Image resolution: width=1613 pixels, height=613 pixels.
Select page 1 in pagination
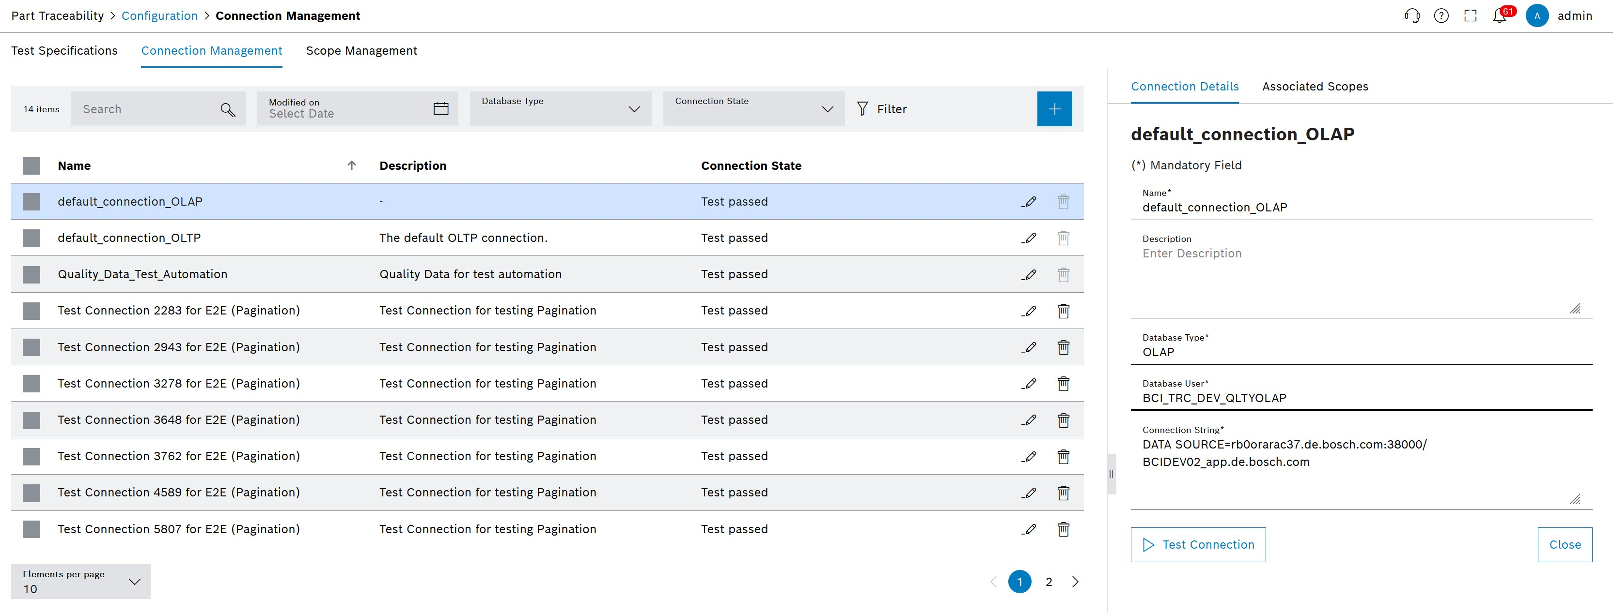[1019, 582]
